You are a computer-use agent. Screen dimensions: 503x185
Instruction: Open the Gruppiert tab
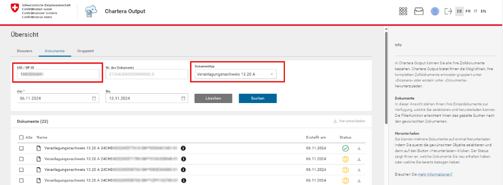click(85, 51)
